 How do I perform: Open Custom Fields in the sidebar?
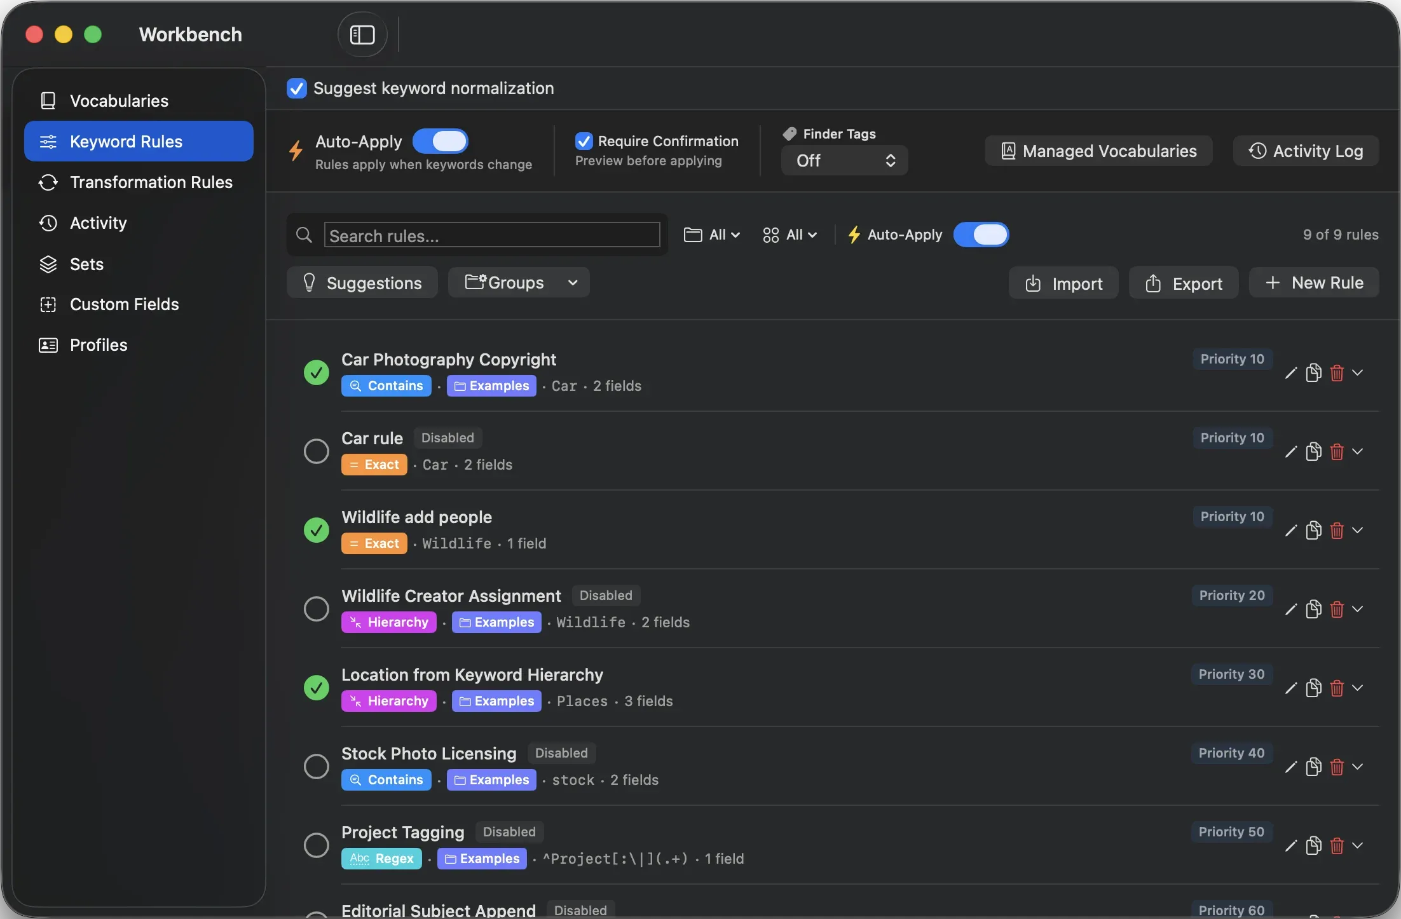[x=139, y=304]
